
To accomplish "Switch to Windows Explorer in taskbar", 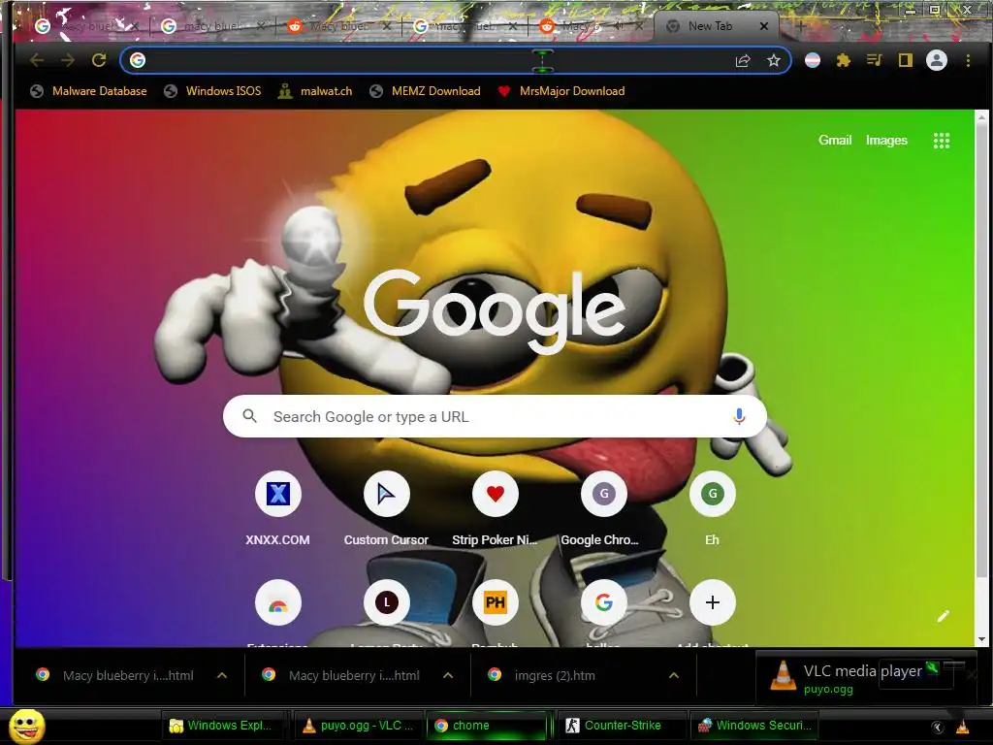I will [220, 726].
